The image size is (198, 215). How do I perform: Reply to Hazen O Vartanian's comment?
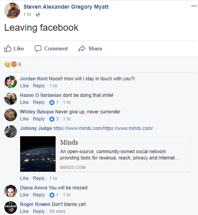tap(39, 102)
